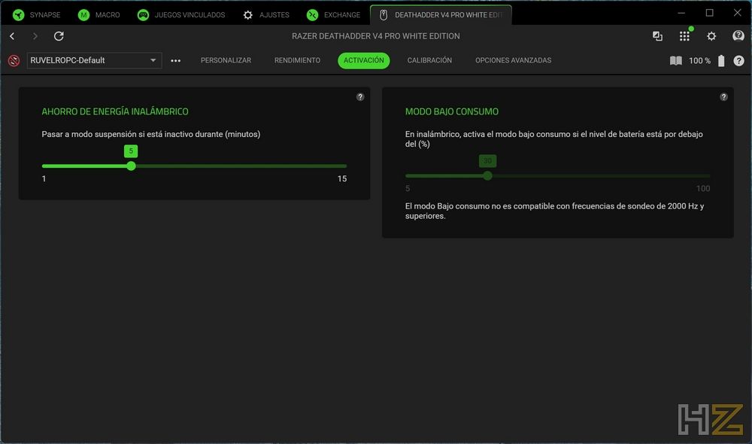Click the red profile status icon

pyautogui.click(x=14, y=60)
